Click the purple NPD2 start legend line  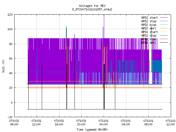tap(164, 18)
